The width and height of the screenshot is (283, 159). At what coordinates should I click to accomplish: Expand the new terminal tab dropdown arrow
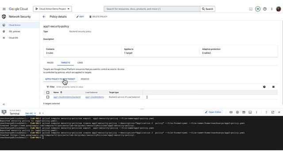[43, 114]
